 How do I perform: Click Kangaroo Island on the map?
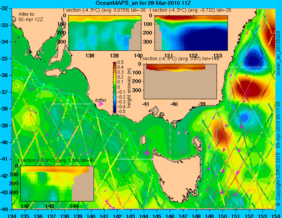(x=55, y=73)
